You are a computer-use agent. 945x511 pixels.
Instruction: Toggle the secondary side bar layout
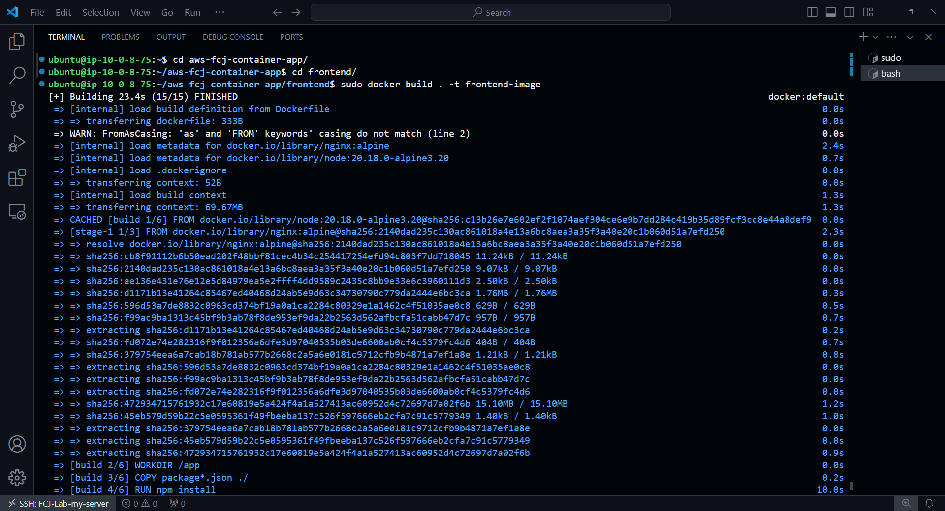tap(849, 12)
